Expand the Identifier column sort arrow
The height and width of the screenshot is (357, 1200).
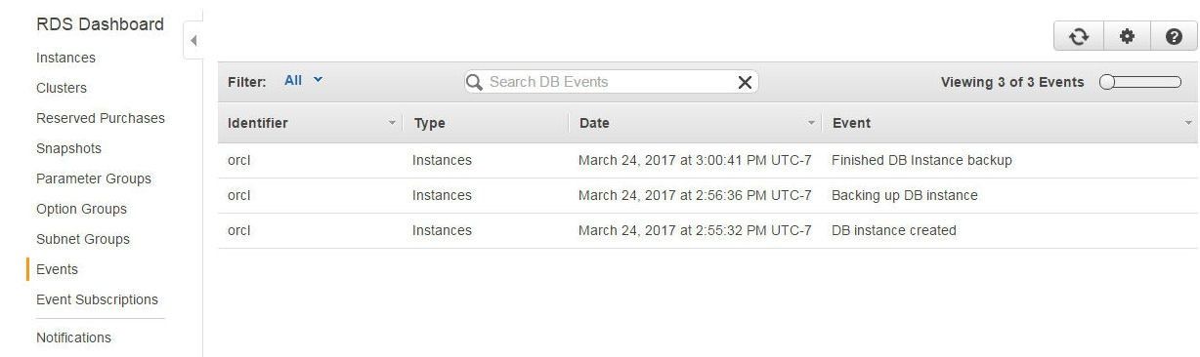(393, 123)
